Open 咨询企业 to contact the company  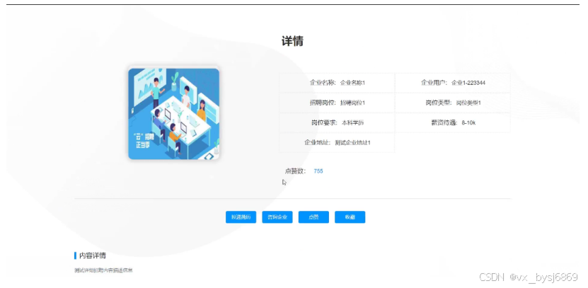pyautogui.click(x=277, y=217)
